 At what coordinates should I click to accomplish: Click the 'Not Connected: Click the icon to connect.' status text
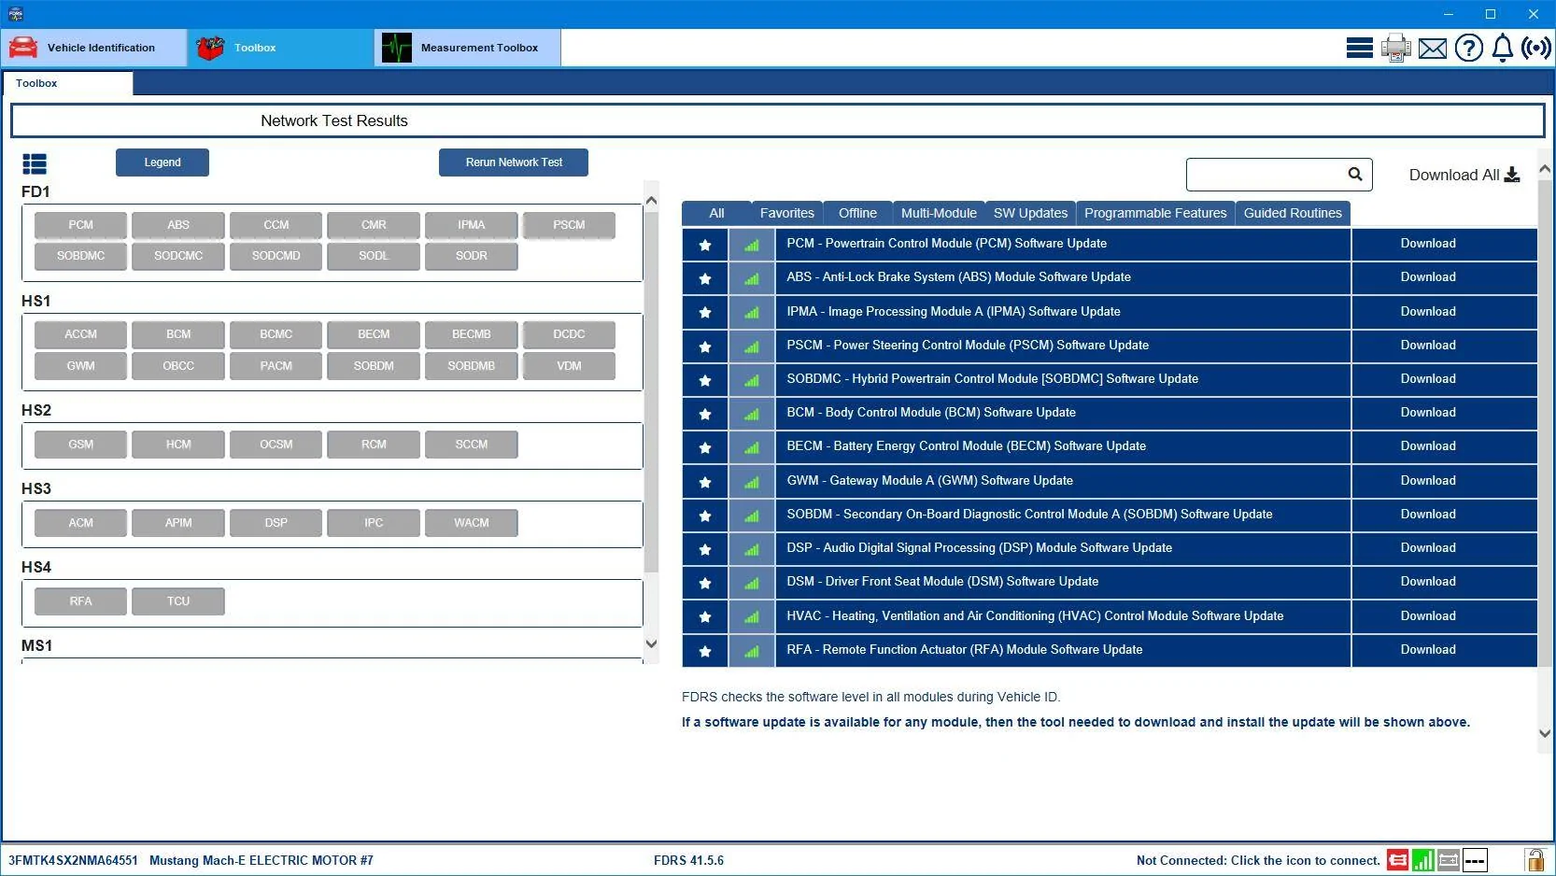tap(1258, 861)
